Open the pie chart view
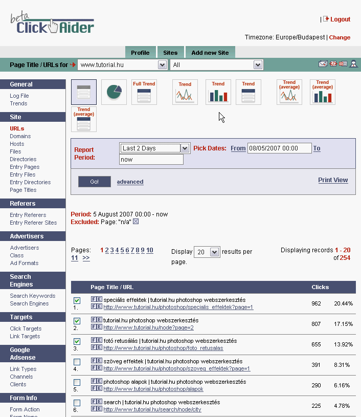Screen dimensions: 361x417 [x=114, y=92]
